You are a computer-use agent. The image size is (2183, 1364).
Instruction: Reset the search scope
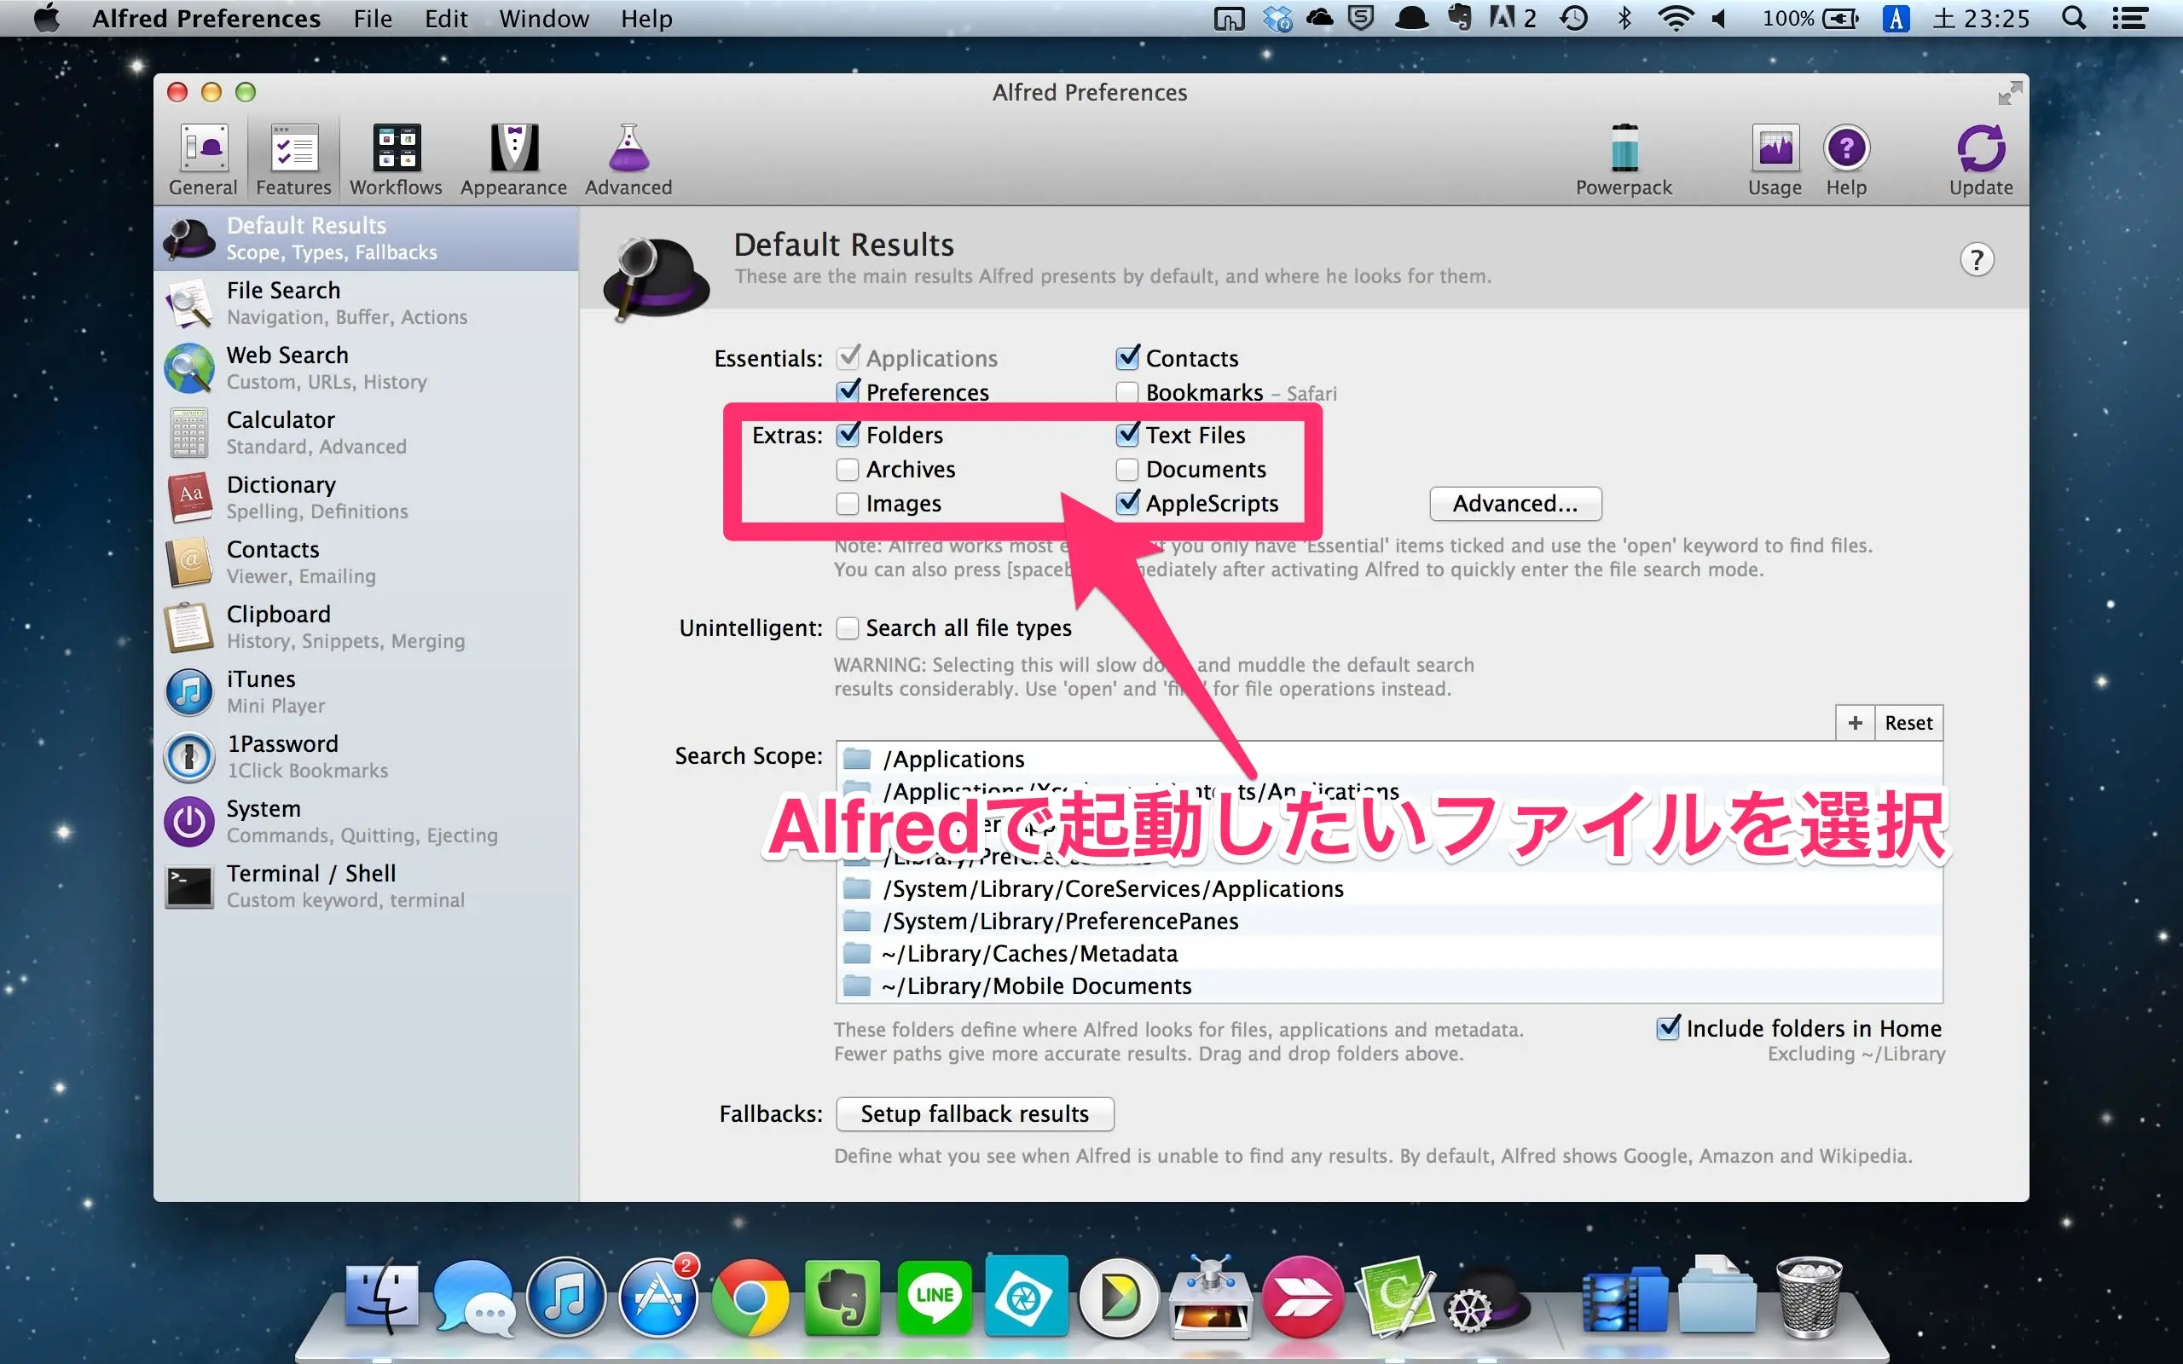click(1908, 723)
